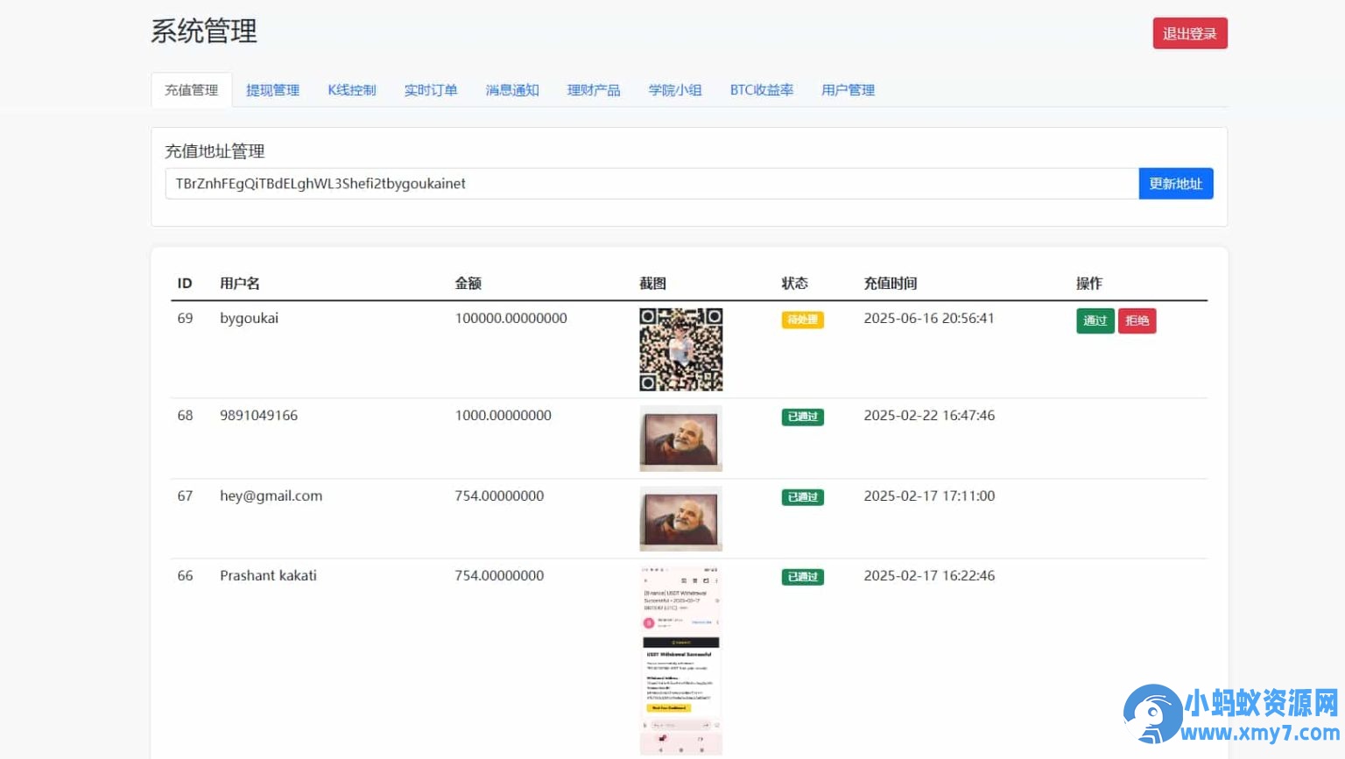View the BTC收益率 tab
This screenshot has height=759, width=1345.
coord(761,89)
